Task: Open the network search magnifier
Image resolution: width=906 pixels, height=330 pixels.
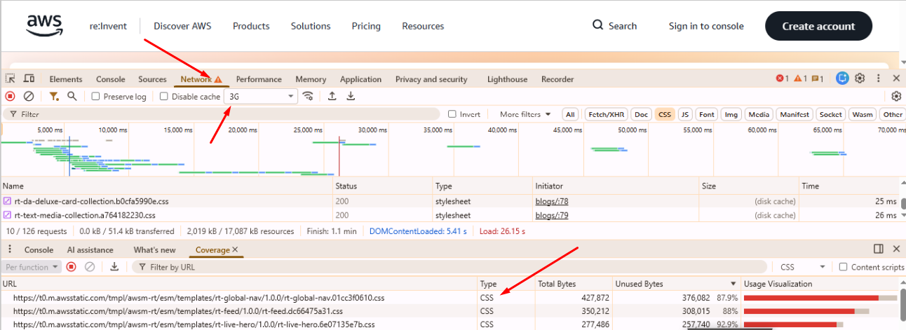Action: click(x=72, y=96)
